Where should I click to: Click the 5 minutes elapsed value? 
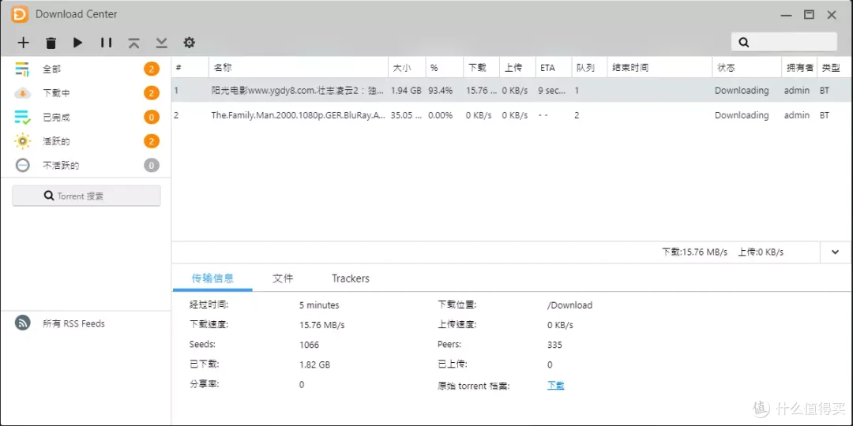pyautogui.click(x=319, y=305)
